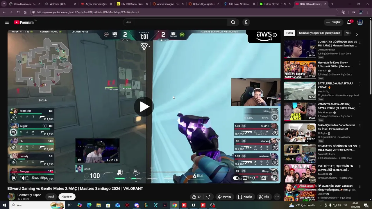
Task: Open options menu for Hayrettin Kaos Show video
Action: tap(360, 63)
